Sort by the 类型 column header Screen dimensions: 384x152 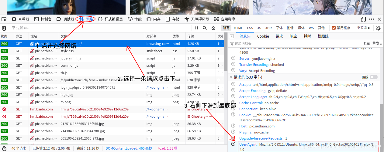[178, 36]
